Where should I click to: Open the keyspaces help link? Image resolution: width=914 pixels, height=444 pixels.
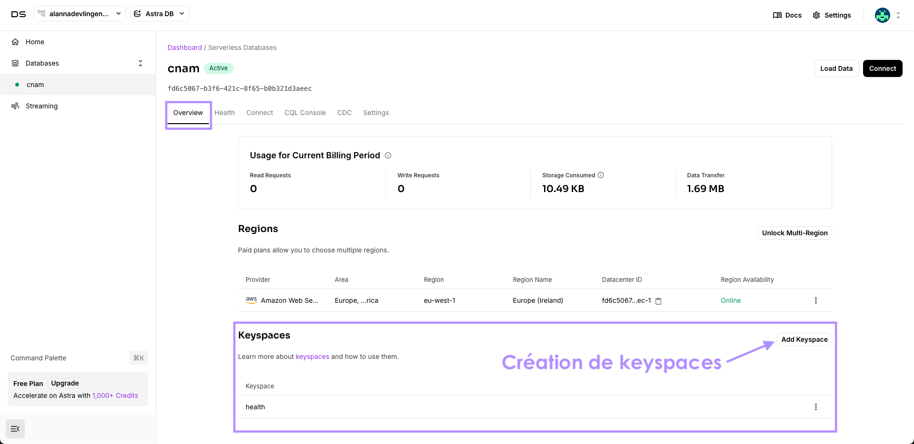[x=312, y=357]
